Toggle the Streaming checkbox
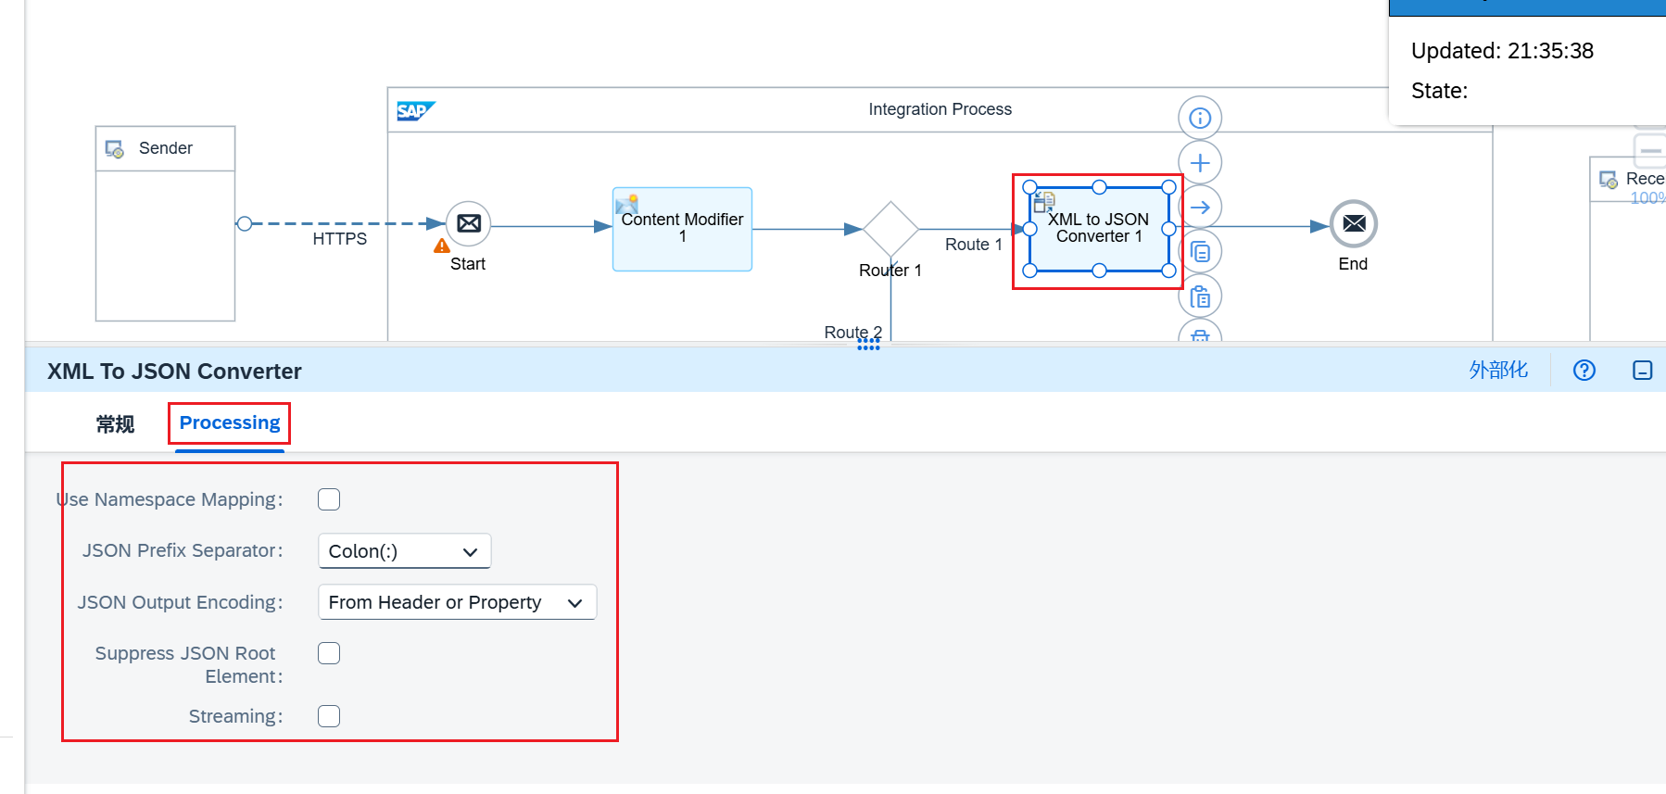1666x794 pixels. (329, 716)
